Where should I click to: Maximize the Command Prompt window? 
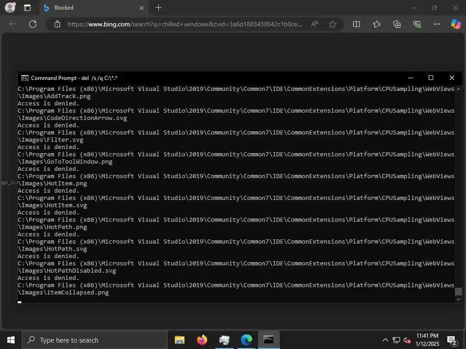pos(431,78)
